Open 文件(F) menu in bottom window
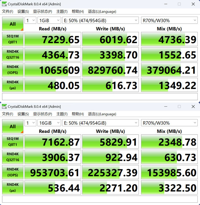This screenshot has height=205, width=200. [8, 114]
